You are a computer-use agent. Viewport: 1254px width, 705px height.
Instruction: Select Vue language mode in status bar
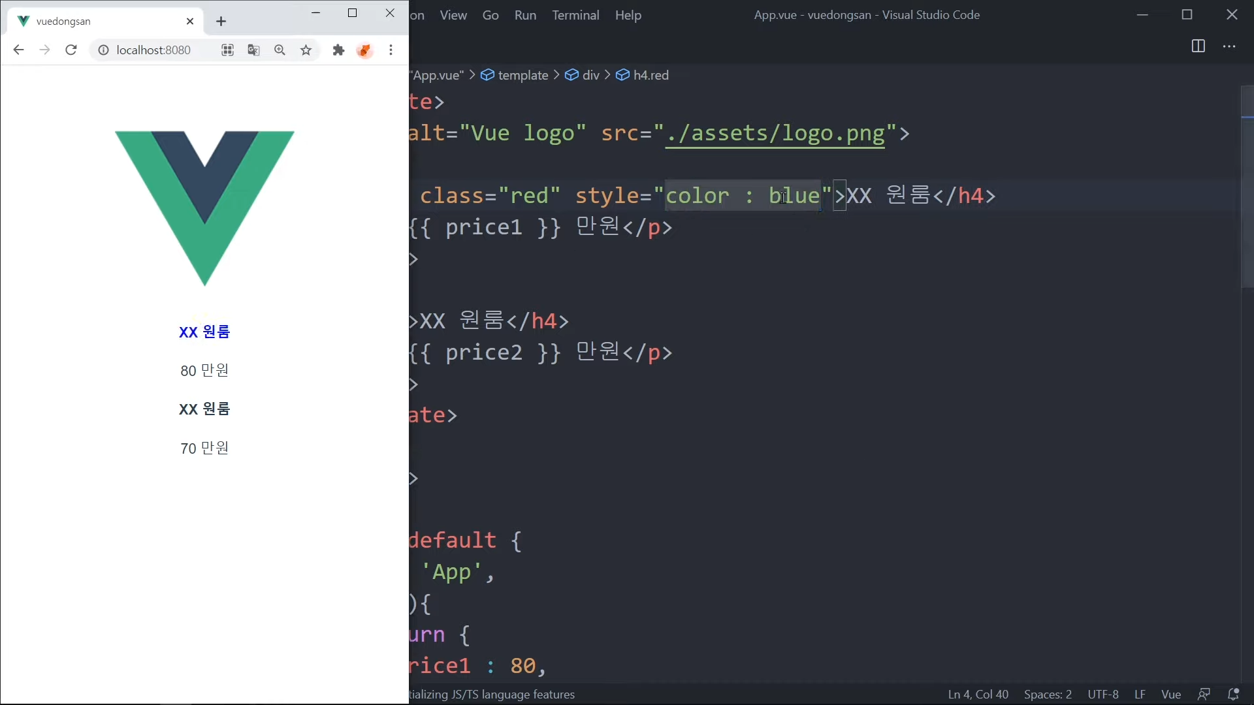pos(1170,695)
